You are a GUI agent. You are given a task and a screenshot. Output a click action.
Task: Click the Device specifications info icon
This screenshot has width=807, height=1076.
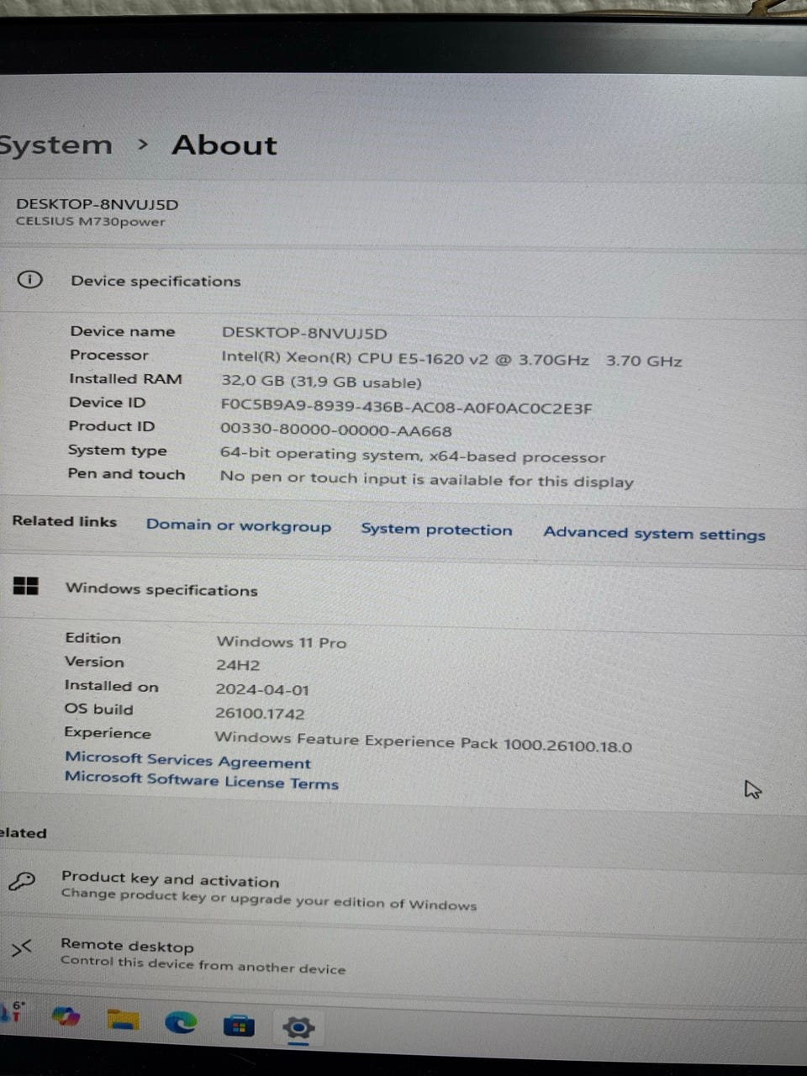point(29,279)
